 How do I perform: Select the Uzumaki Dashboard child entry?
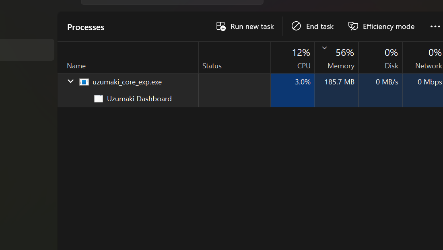(139, 99)
